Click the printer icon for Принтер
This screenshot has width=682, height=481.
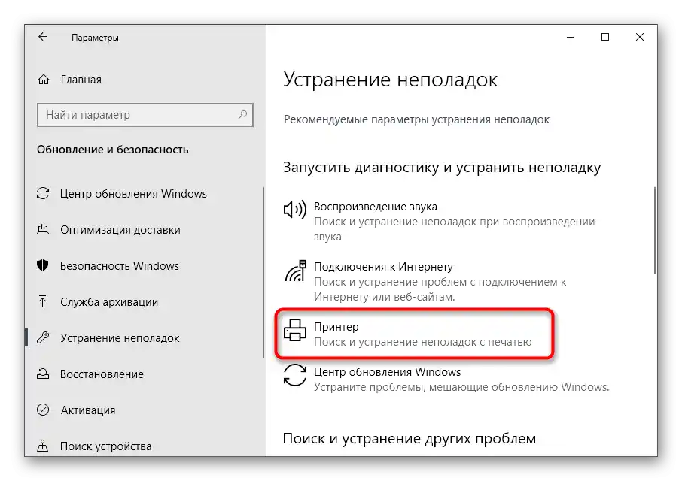coord(295,330)
